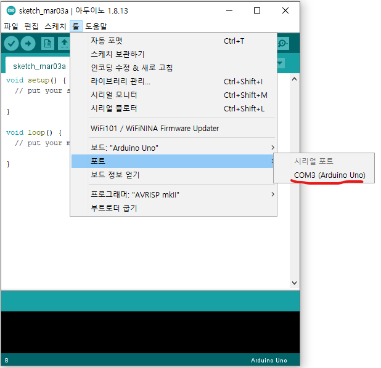The height and width of the screenshot is (368, 381).
Task: Minimize the Arduino IDE window
Action: coord(229,10)
